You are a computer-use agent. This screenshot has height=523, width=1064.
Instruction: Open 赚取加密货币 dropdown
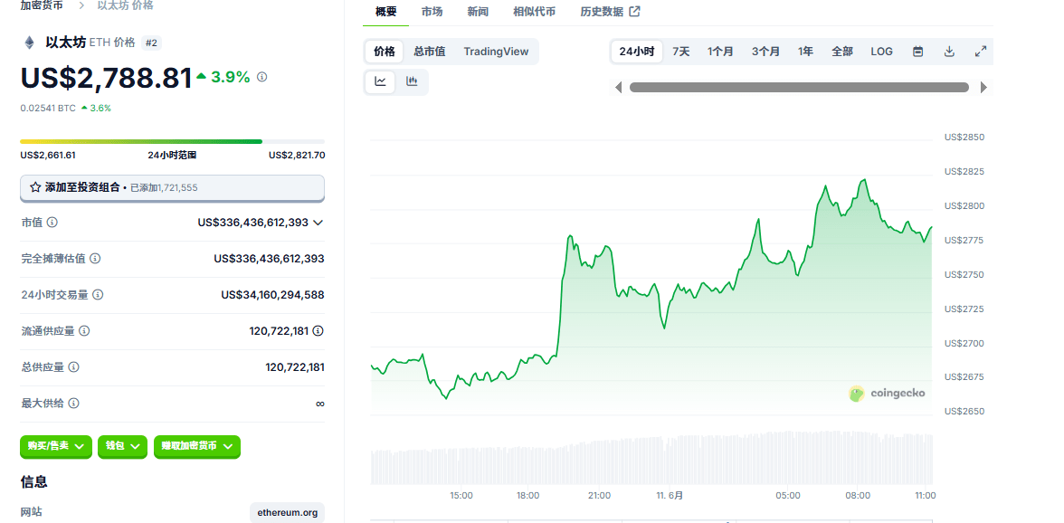coord(197,446)
